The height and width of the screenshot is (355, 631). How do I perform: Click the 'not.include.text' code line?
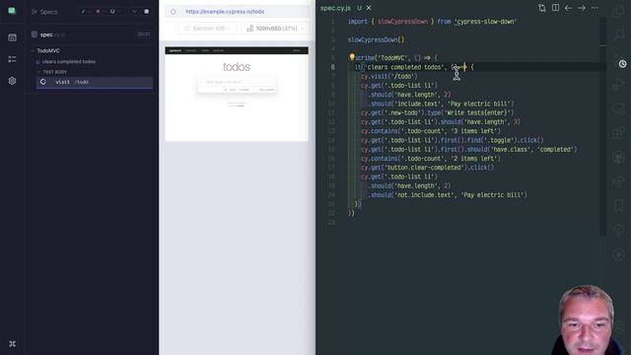[x=447, y=195]
